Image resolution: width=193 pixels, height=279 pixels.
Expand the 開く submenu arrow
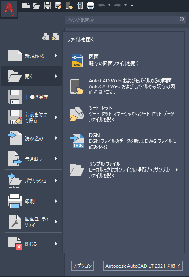tap(56, 76)
